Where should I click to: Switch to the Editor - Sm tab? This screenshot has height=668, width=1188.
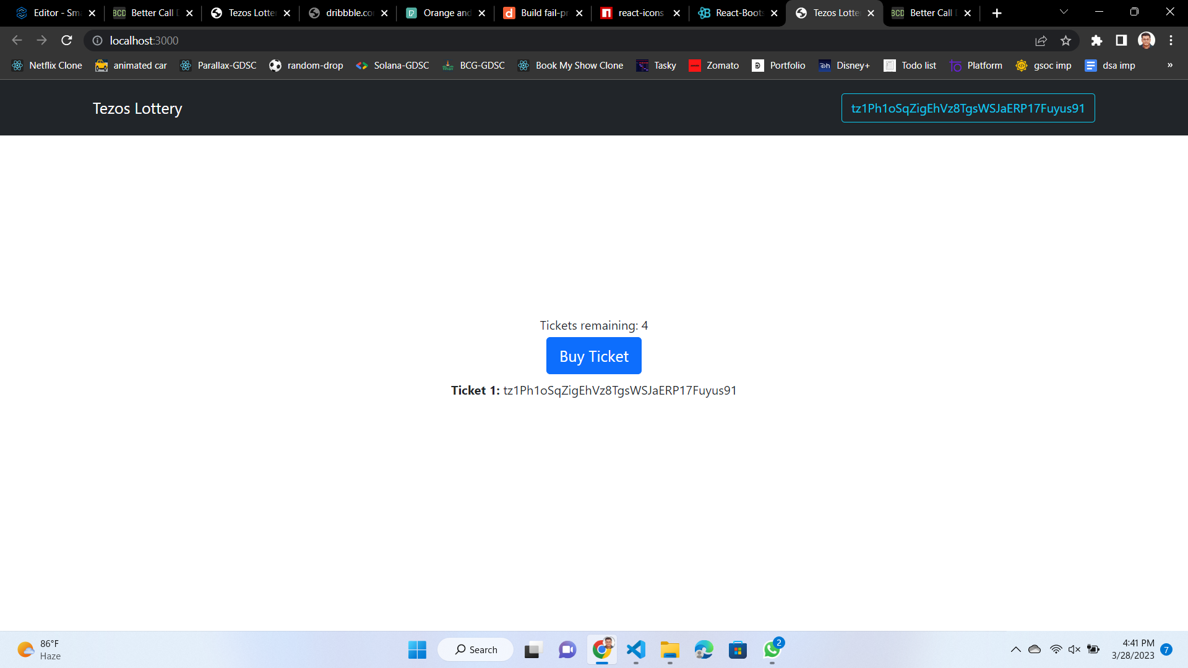point(56,13)
